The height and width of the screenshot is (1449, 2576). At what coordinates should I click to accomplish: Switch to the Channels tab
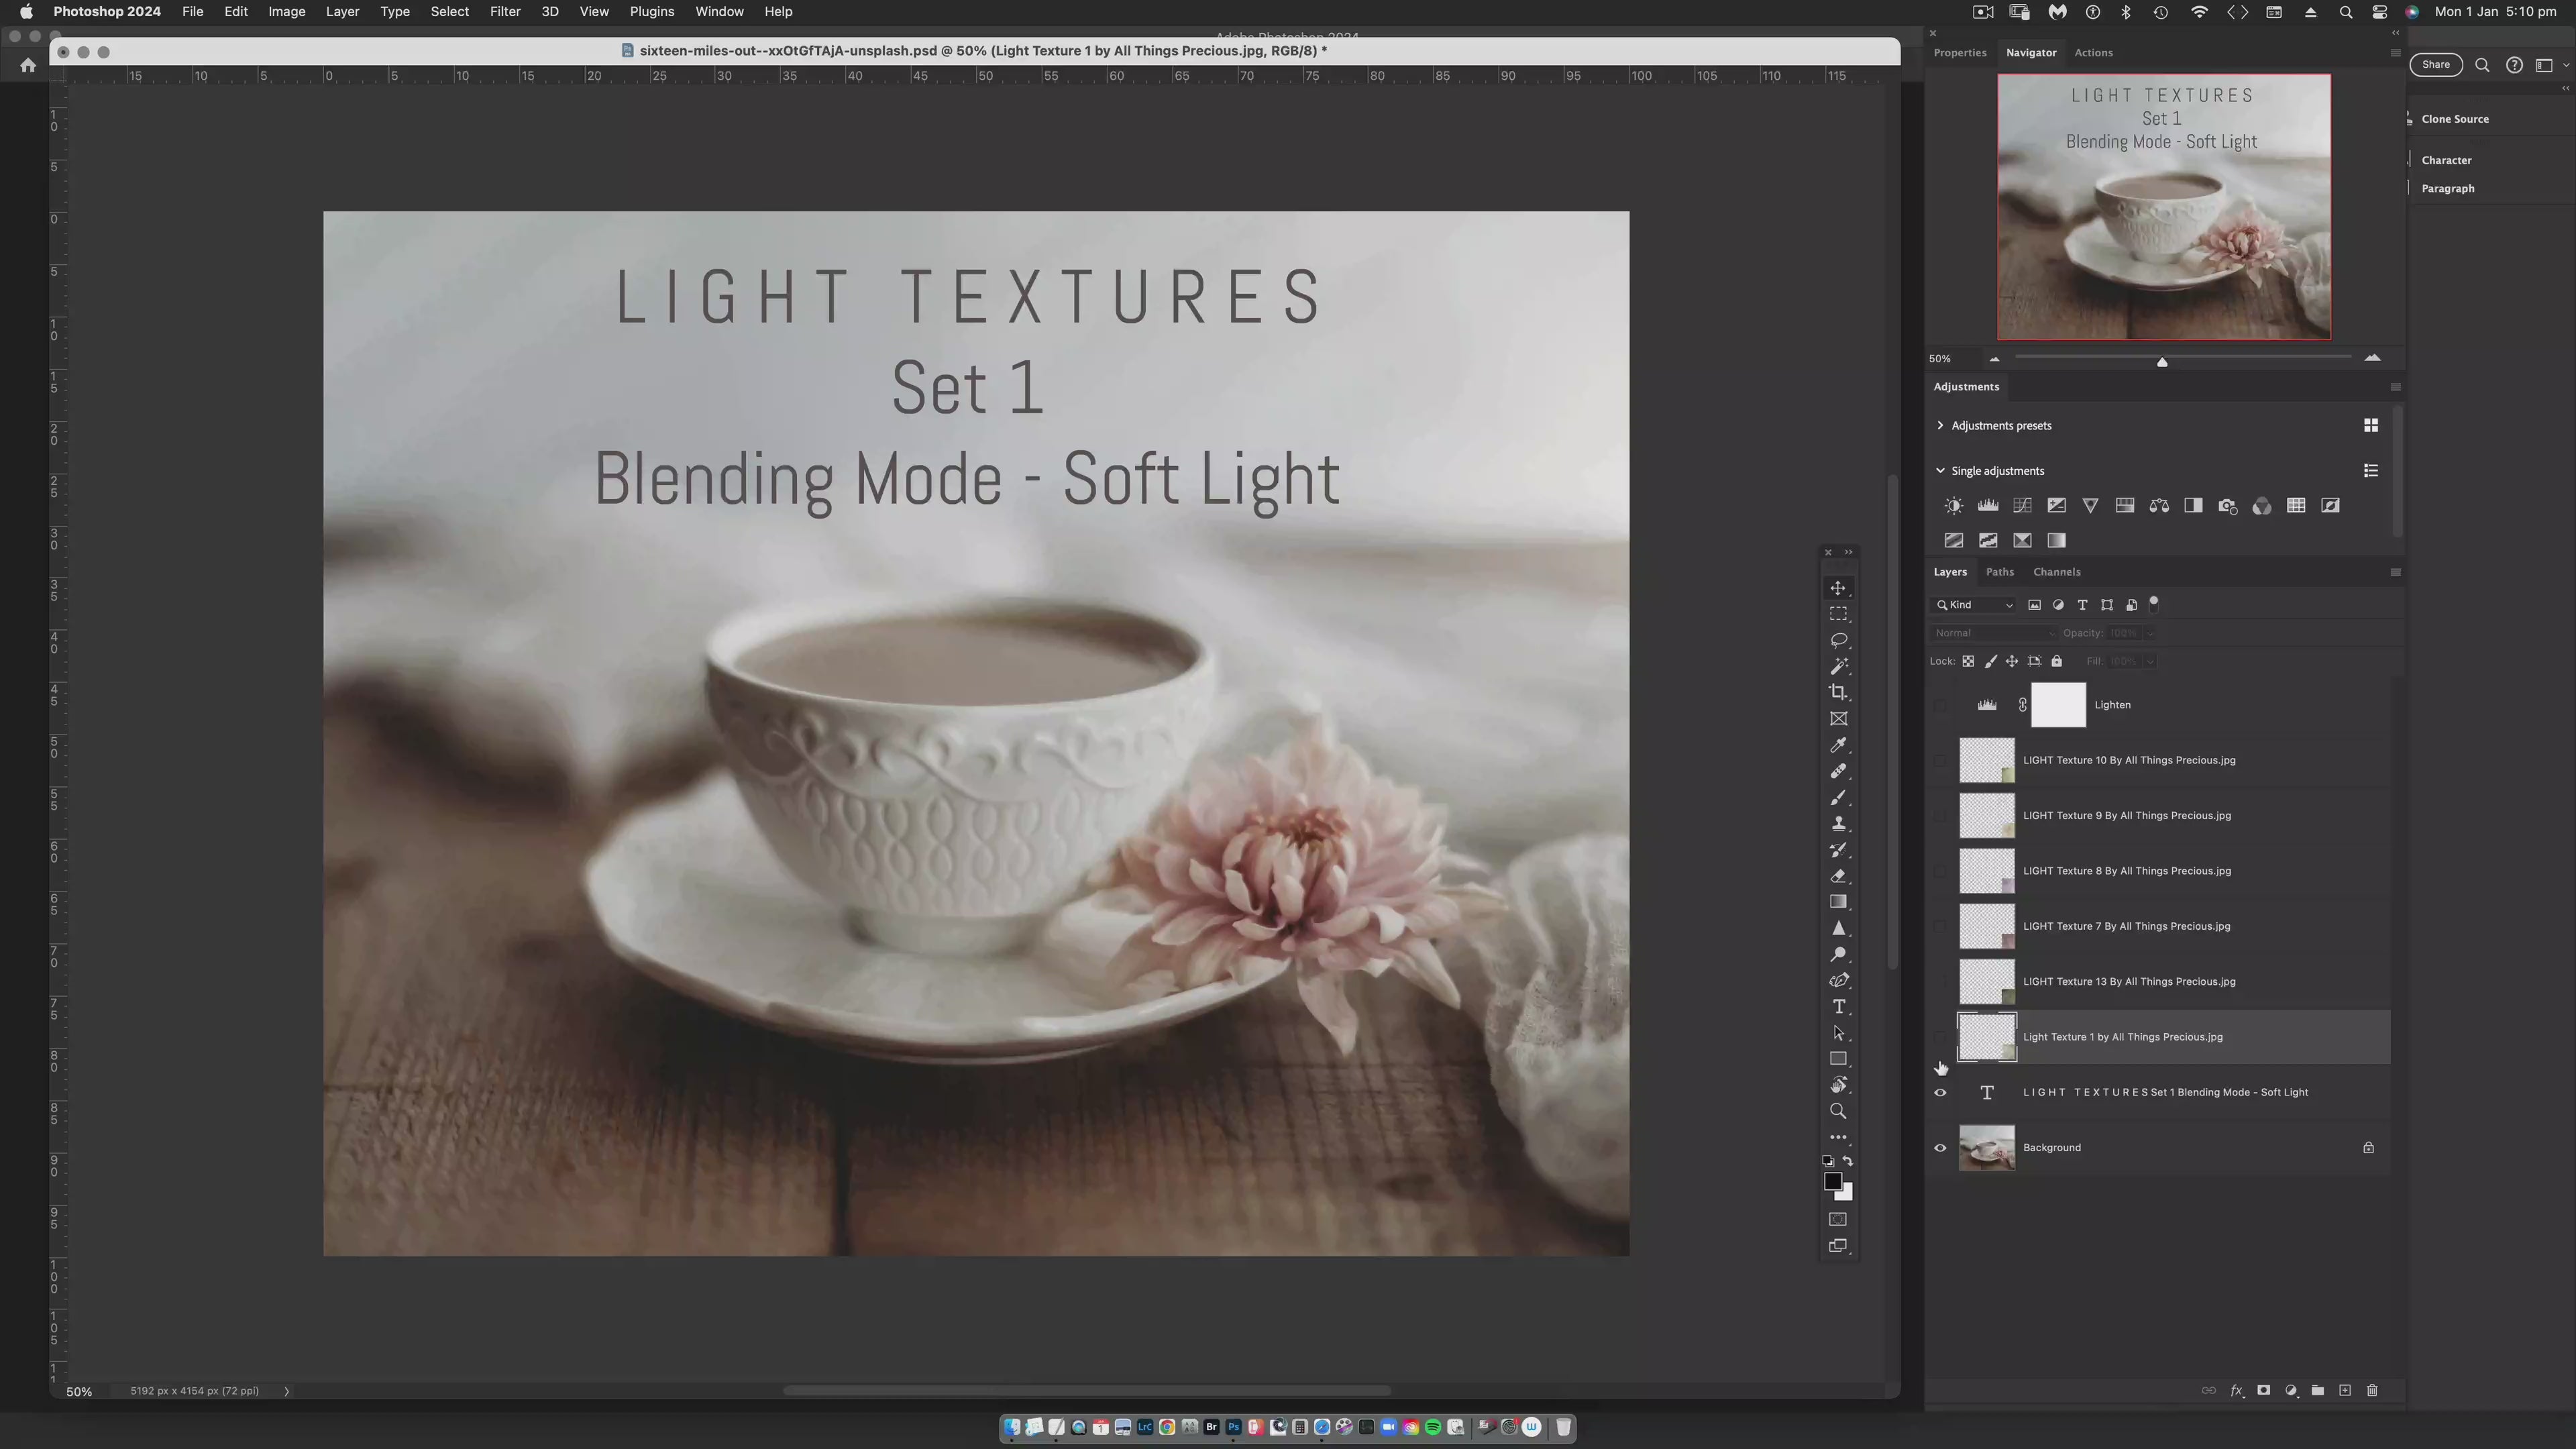tap(2056, 572)
